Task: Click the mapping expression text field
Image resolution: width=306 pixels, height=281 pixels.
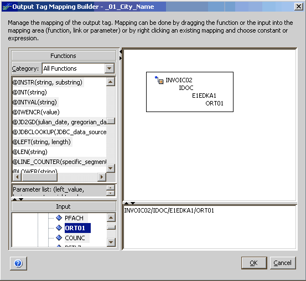Action: (x=210, y=227)
